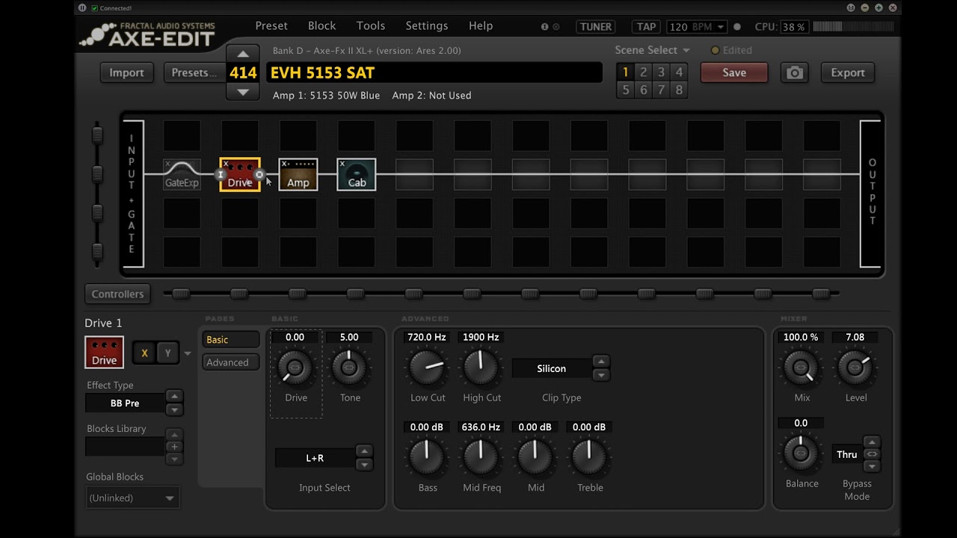
Task: Click the camera snapshot icon
Action: (795, 72)
